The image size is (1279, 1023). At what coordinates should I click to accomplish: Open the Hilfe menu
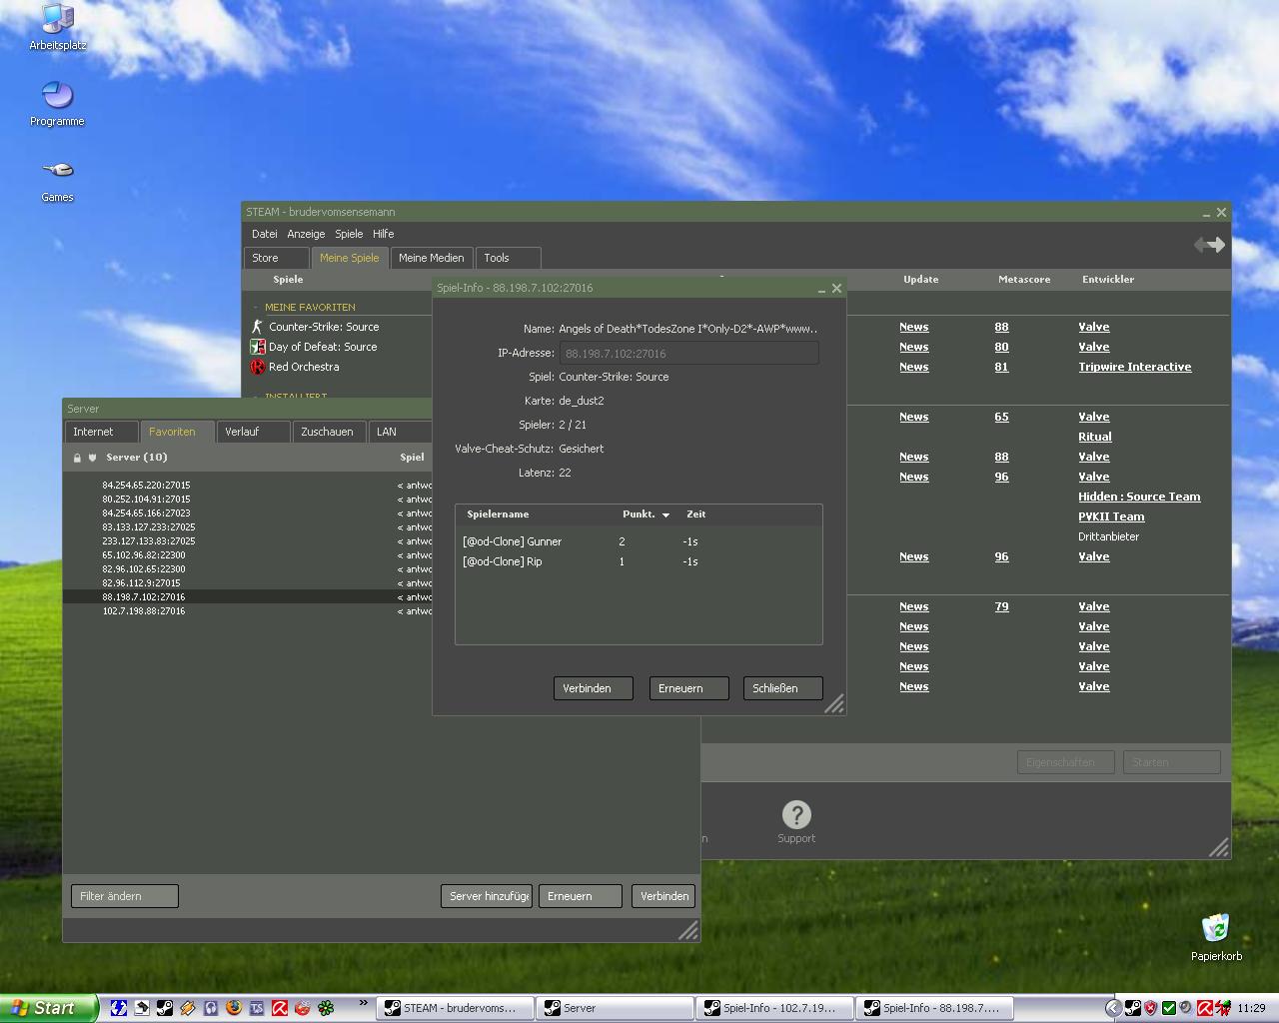tap(384, 234)
